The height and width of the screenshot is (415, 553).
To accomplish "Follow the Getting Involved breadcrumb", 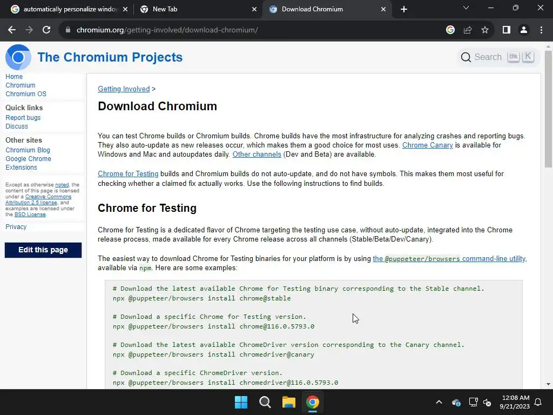I will 124,89.
